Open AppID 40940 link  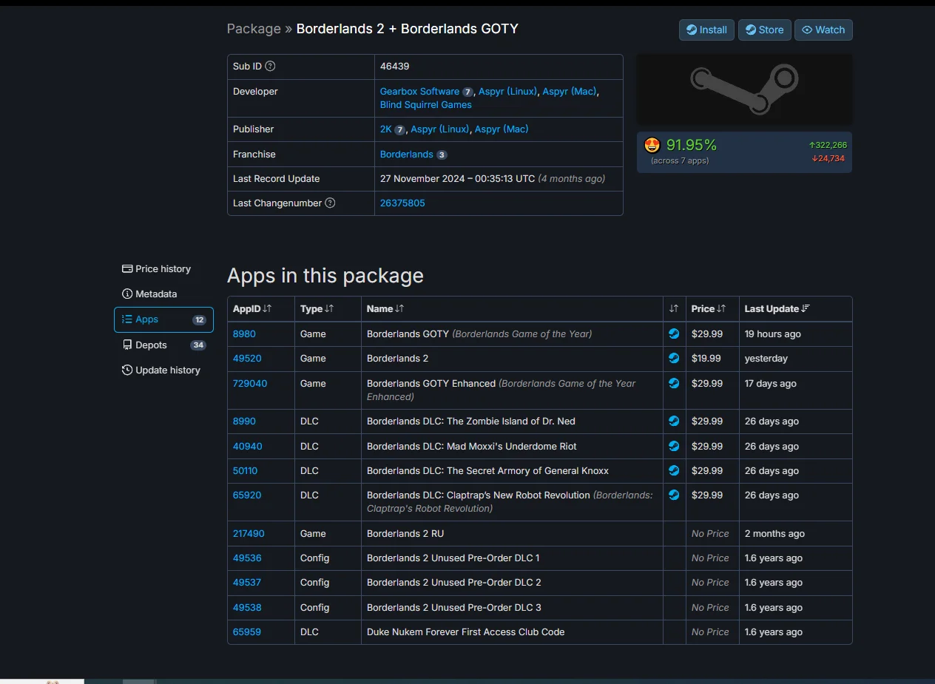(x=248, y=446)
